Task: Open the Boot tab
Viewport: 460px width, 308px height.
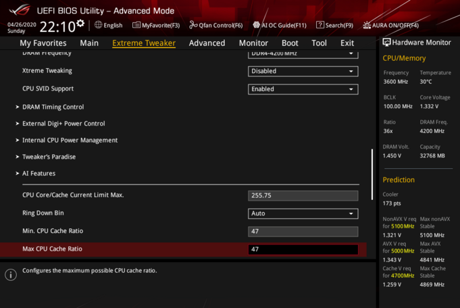Action: coord(290,43)
